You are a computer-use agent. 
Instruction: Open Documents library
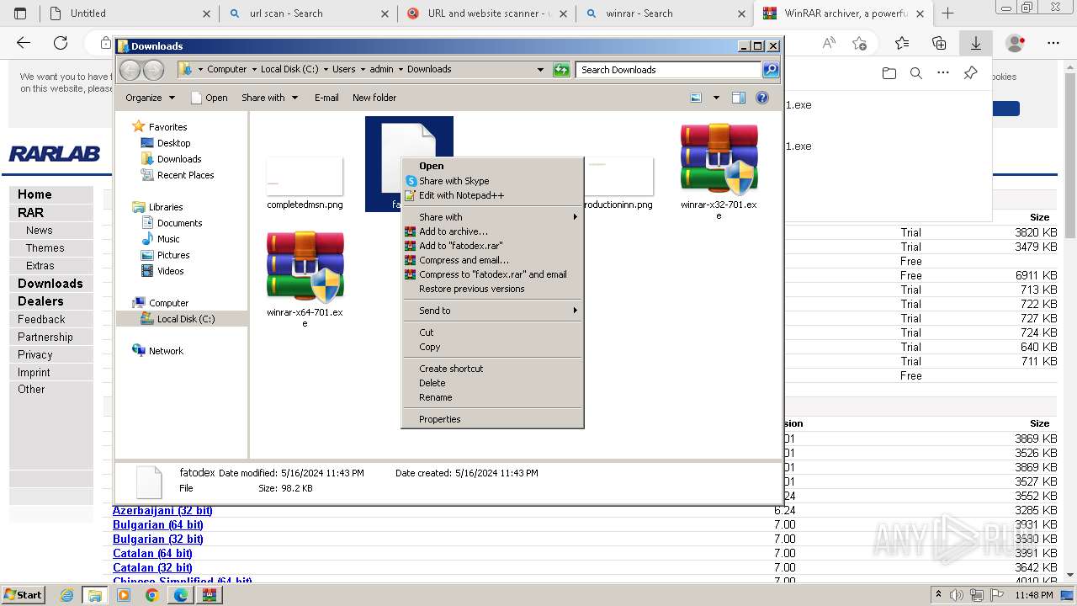[172, 223]
